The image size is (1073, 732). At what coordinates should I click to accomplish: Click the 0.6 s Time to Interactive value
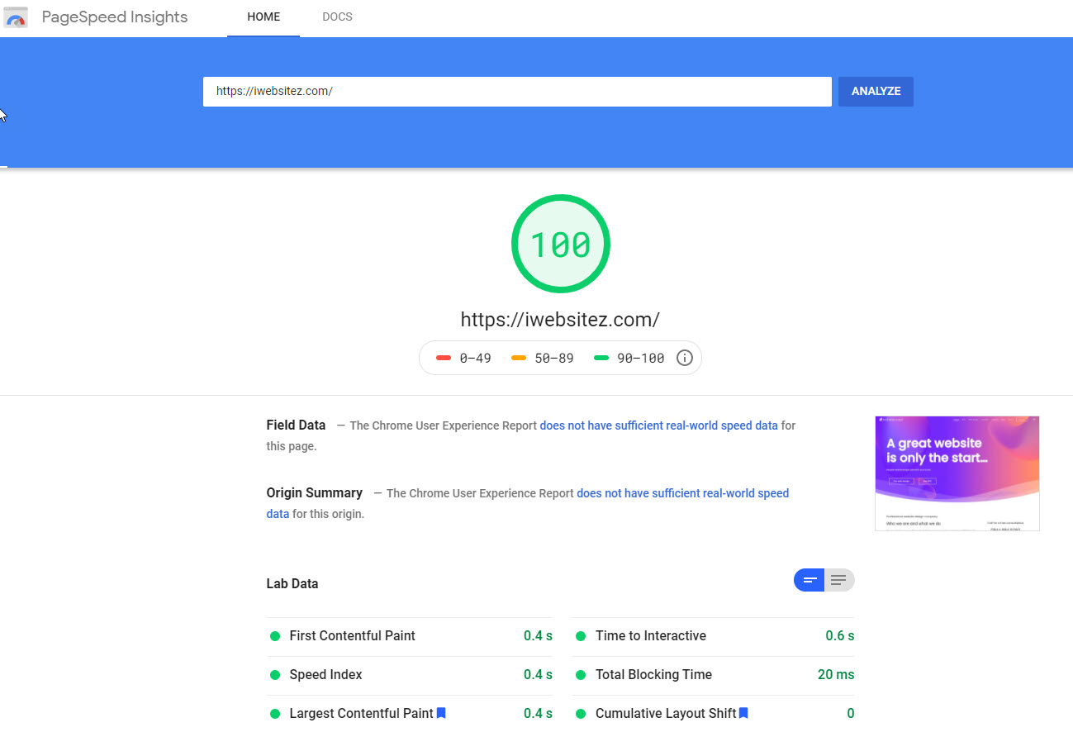(x=840, y=636)
